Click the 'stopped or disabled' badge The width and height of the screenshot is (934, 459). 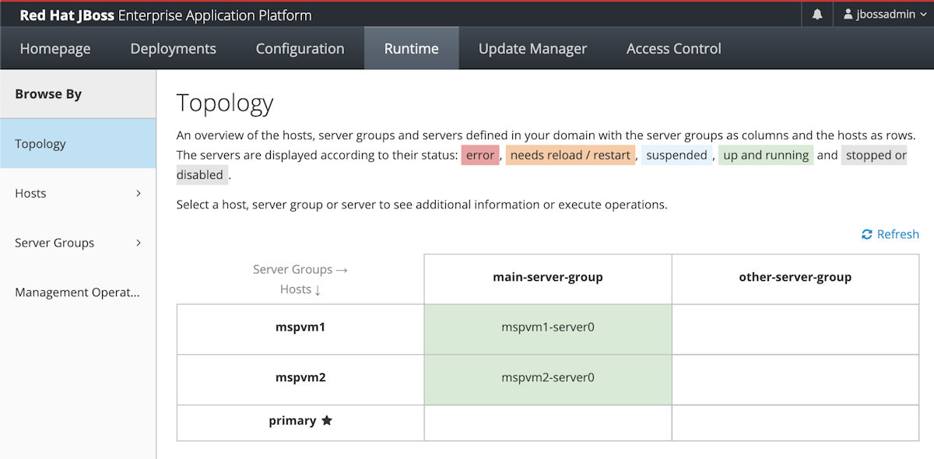874,155
